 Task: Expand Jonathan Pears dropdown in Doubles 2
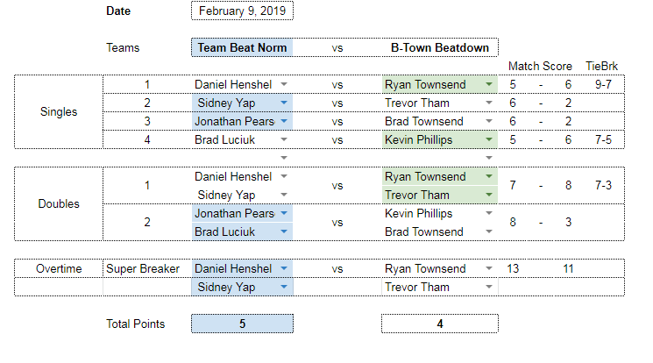tap(284, 213)
